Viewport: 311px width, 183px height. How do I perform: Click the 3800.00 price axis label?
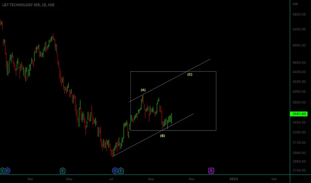pyautogui.click(x=299, y=102)
